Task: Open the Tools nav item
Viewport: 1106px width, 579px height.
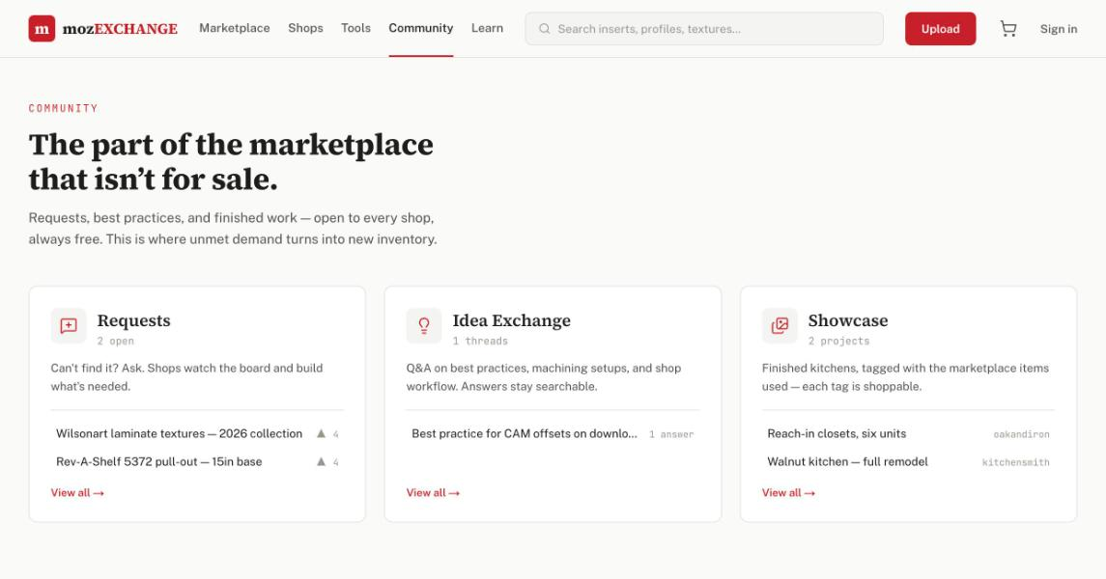Action: (x=355, y=28)
